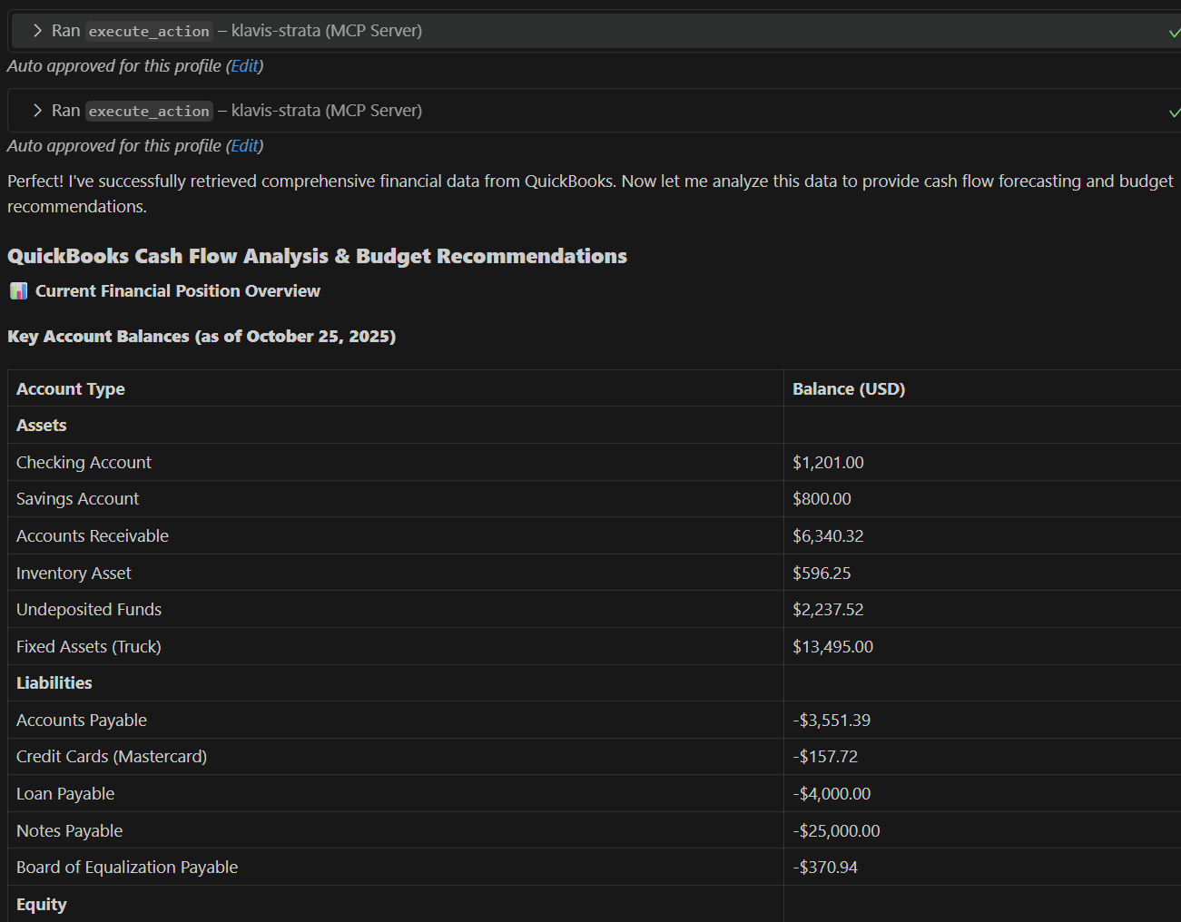Click the green checkmark on second execute_action run

1175,110
